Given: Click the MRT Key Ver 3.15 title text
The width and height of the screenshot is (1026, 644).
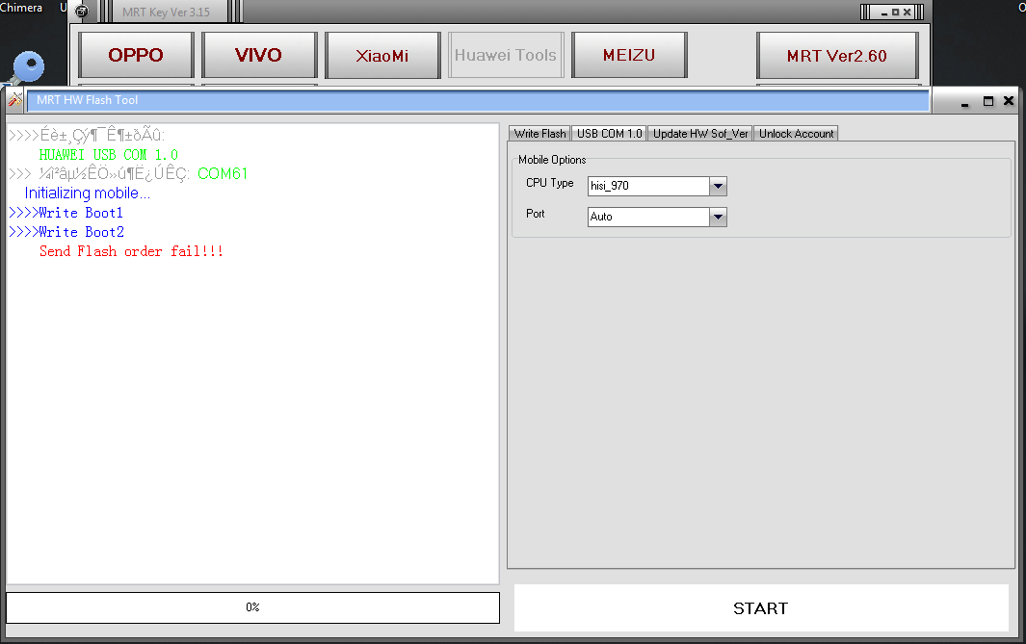Looking at the screenshot, I should click(x=167, y=12).
